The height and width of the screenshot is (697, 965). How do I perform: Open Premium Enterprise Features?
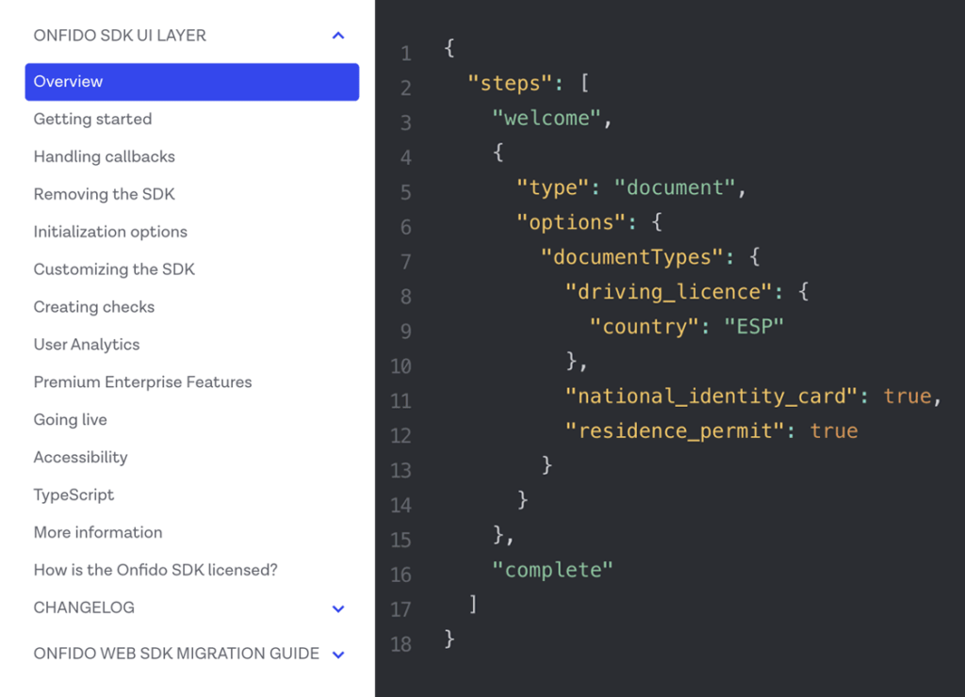[142, 382]
